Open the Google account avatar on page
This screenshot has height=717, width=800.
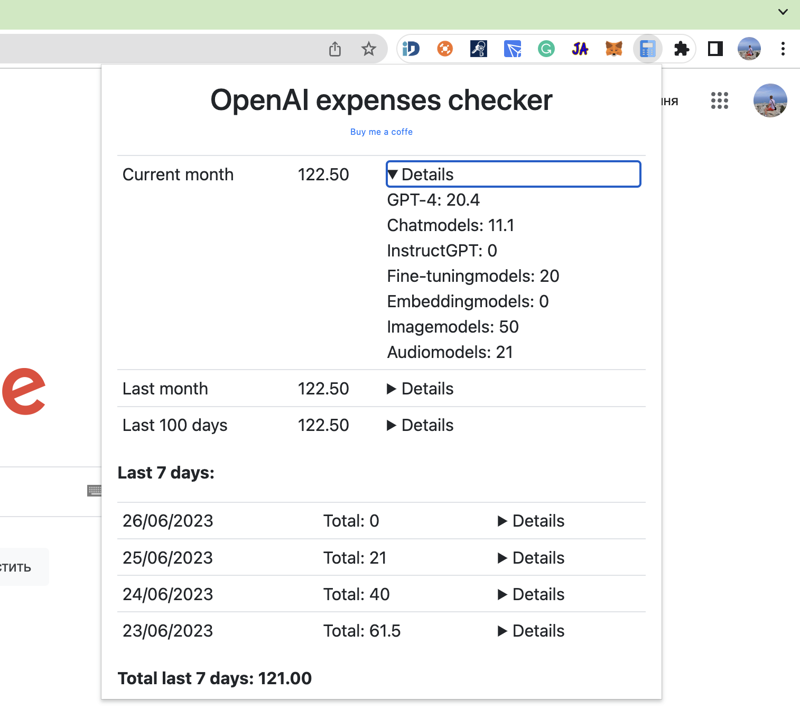tap(770, 100)
